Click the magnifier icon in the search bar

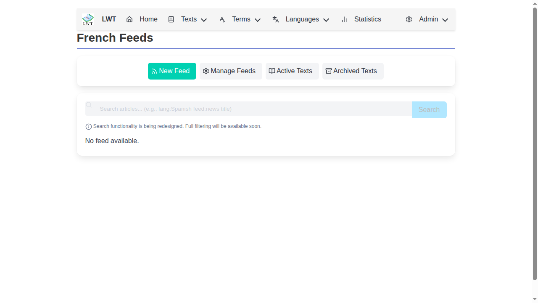[89, 104]
